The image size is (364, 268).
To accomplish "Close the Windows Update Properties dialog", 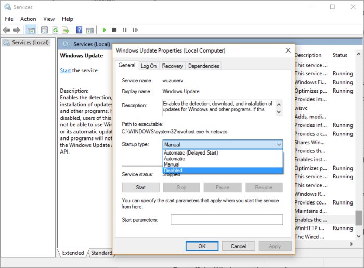I will tap(288, 50).
